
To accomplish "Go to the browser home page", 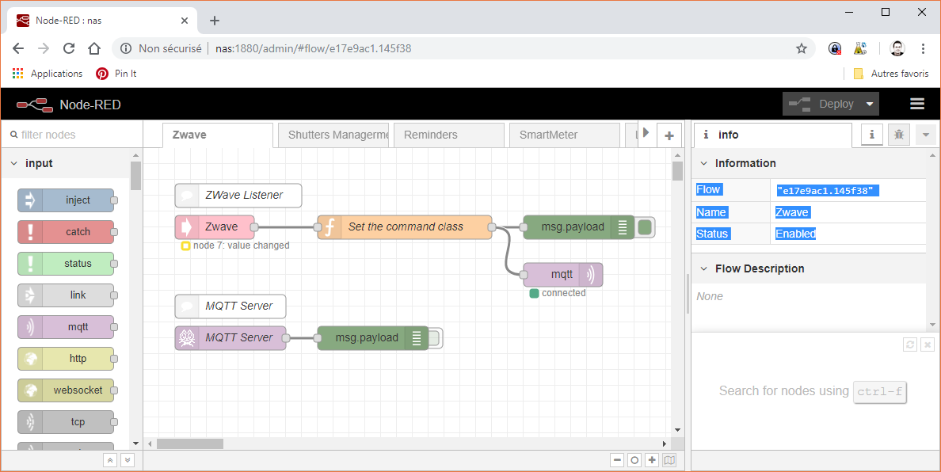I will 94,48.
